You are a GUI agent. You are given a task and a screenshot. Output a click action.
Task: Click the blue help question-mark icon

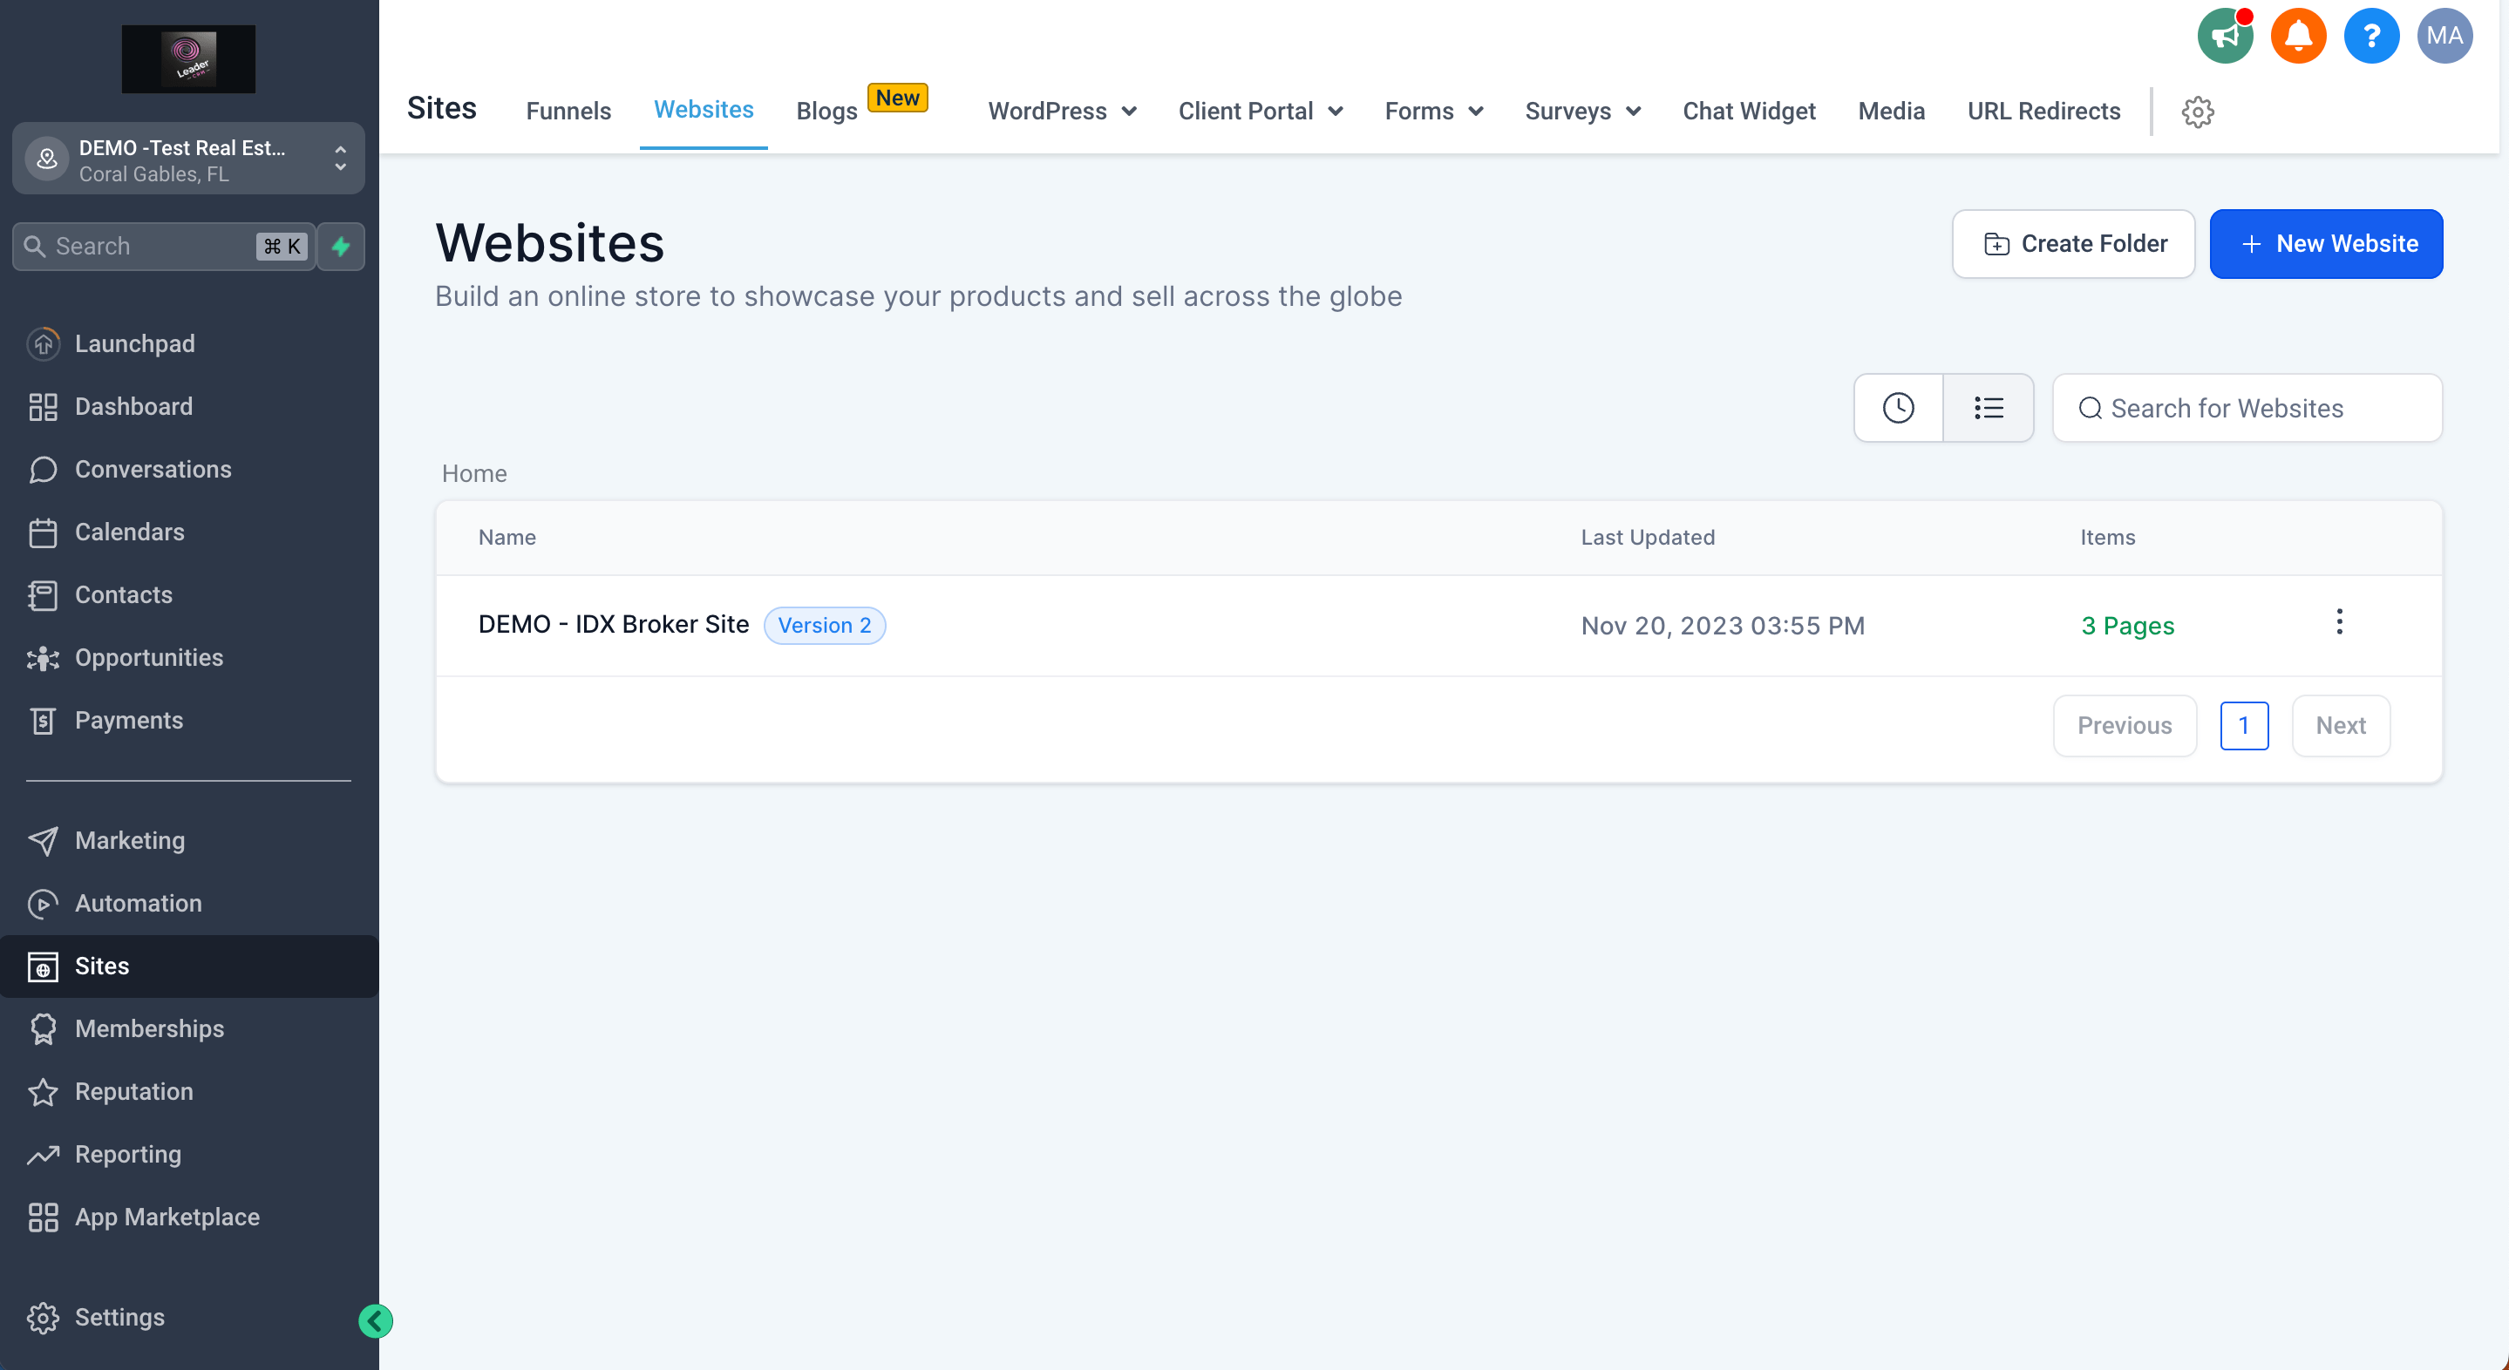coord(2370,36)
